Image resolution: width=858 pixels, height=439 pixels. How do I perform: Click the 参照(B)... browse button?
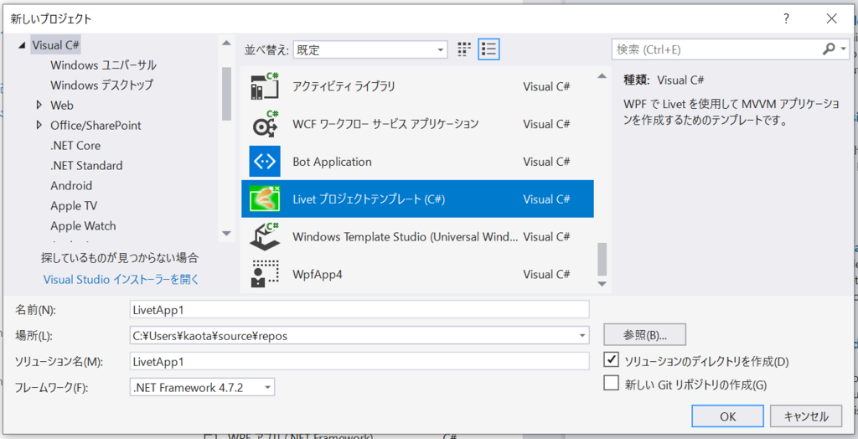644,334
